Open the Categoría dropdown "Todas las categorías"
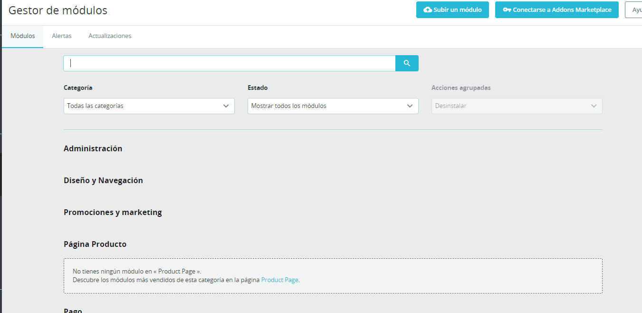This screenshot has height=313, width=642. [x=149, y=106]
